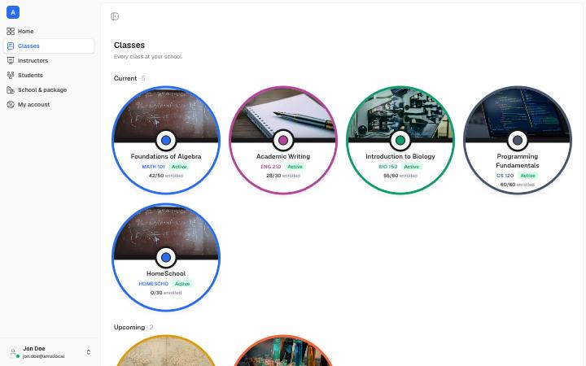Toggle the sidebar collapse icon

pos(115,16)
